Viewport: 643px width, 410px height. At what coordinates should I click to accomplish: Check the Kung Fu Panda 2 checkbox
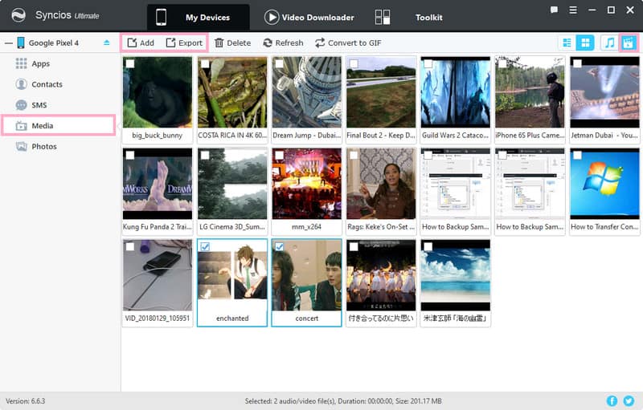tap(130, 155)
